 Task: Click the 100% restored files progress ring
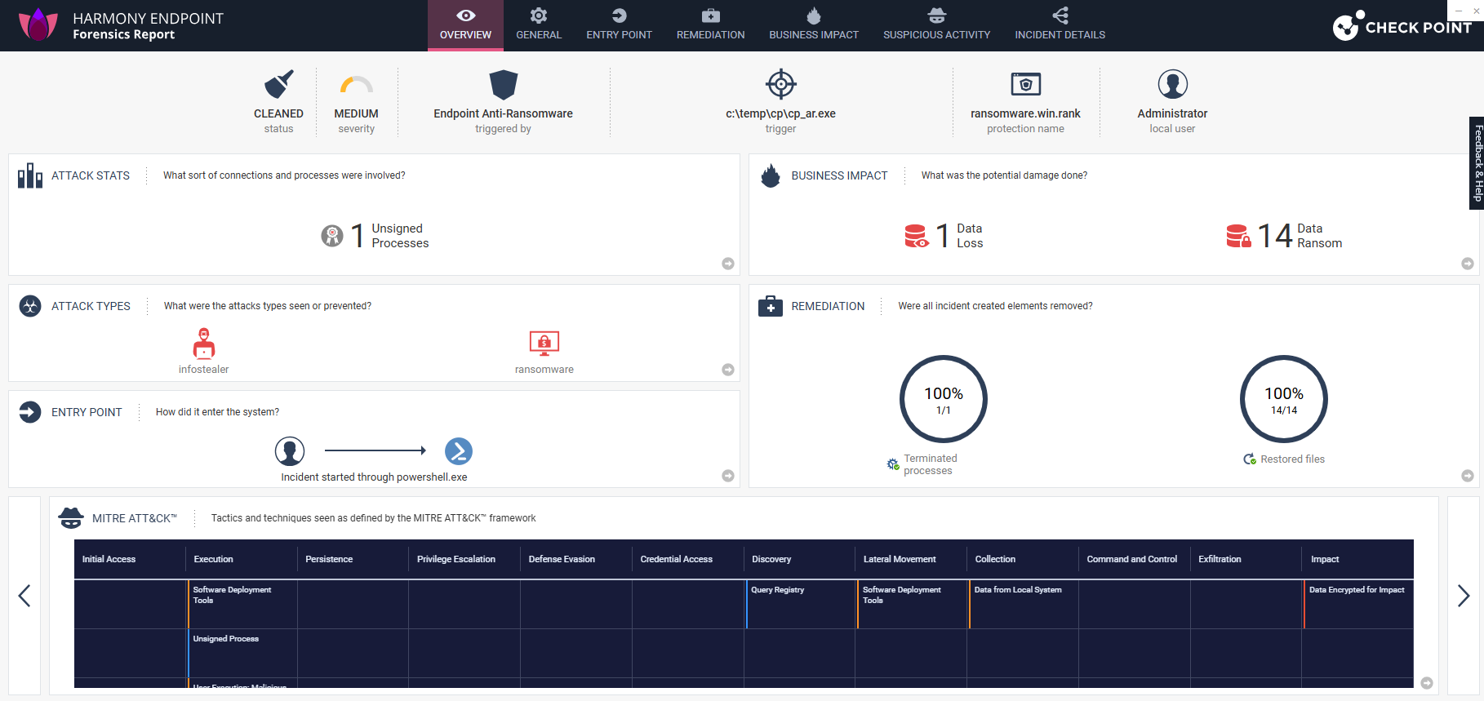coord(1284,399)
